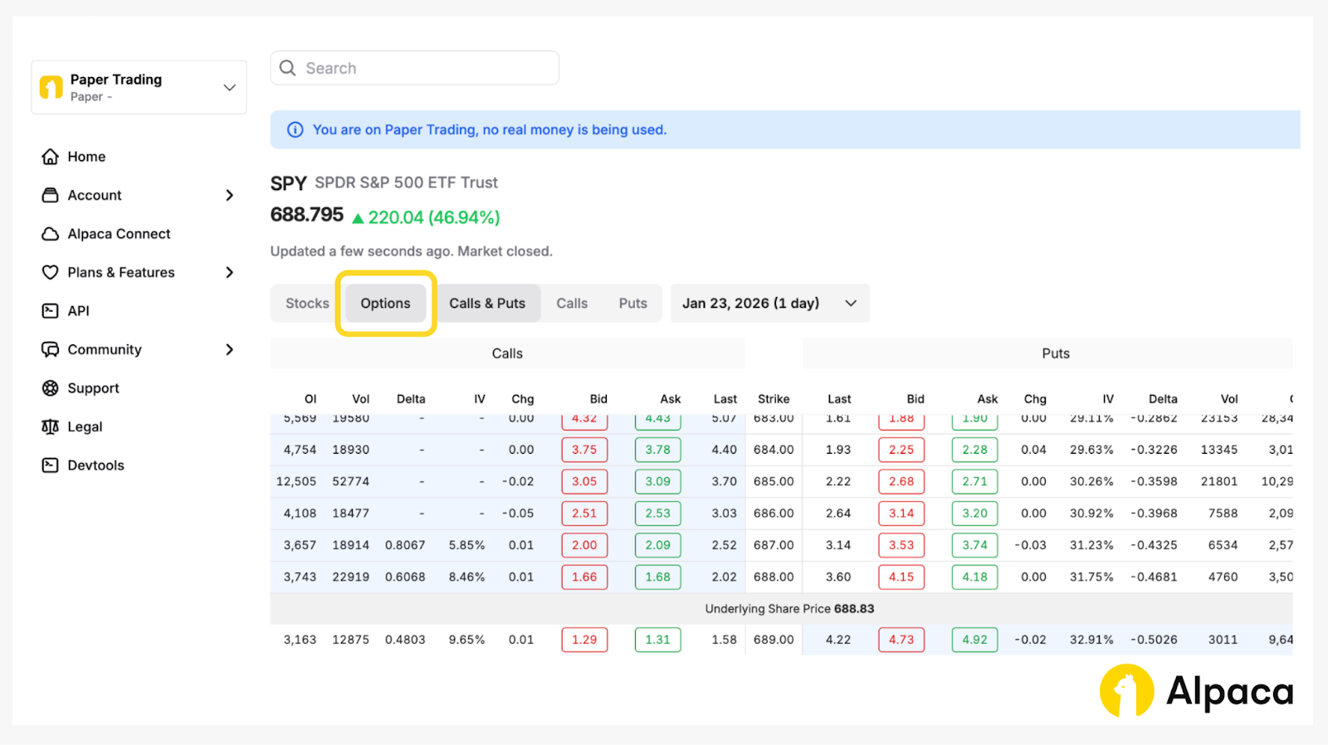Open Legal via scales icon

tap(51, 426)
